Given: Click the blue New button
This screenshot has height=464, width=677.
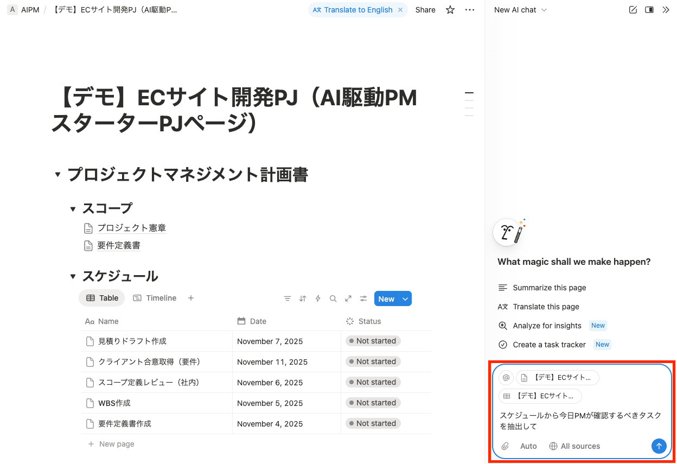Looking at the screenshot, I should coord(386,298).
